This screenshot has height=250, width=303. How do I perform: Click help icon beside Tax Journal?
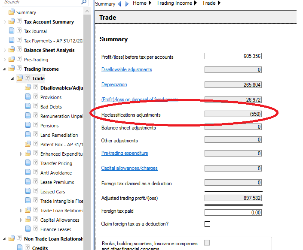19,30
